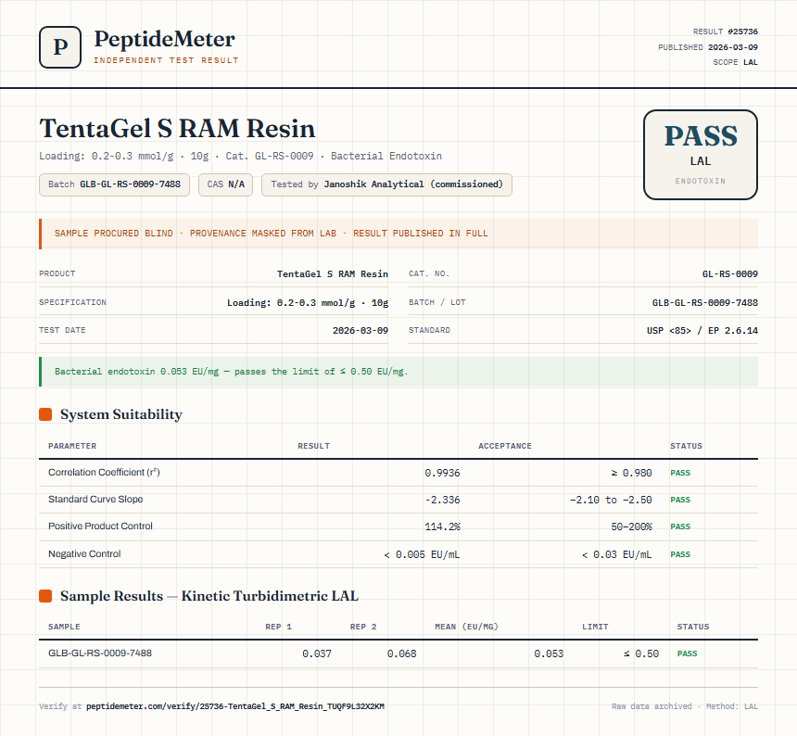Click the result value 0.9936
The height and width of the screenshot is (736, 797).
pos(442,473)
